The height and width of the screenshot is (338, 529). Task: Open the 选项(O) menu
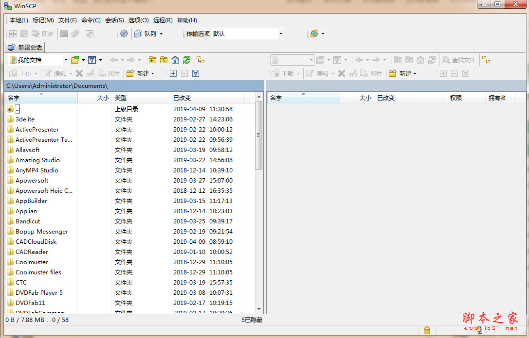pyautogui.click(x=138, y=20)
